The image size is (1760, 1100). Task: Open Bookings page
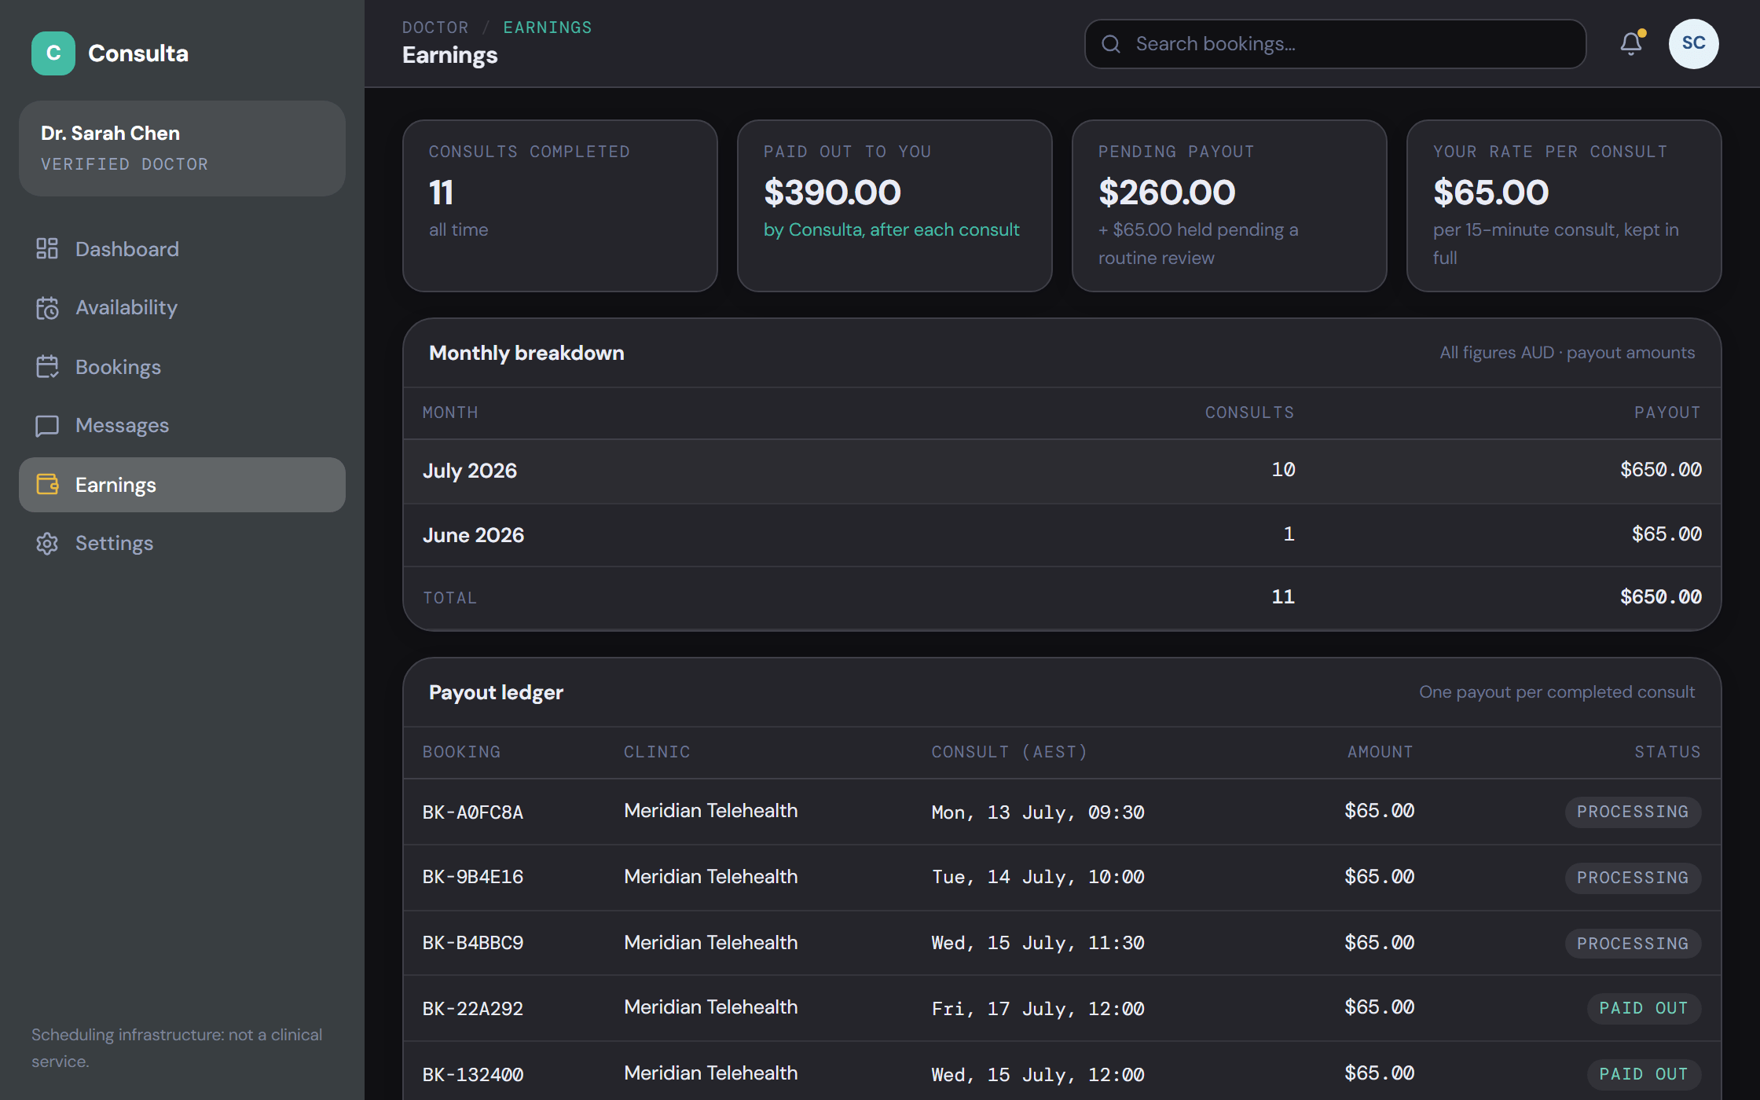(182, 367)
